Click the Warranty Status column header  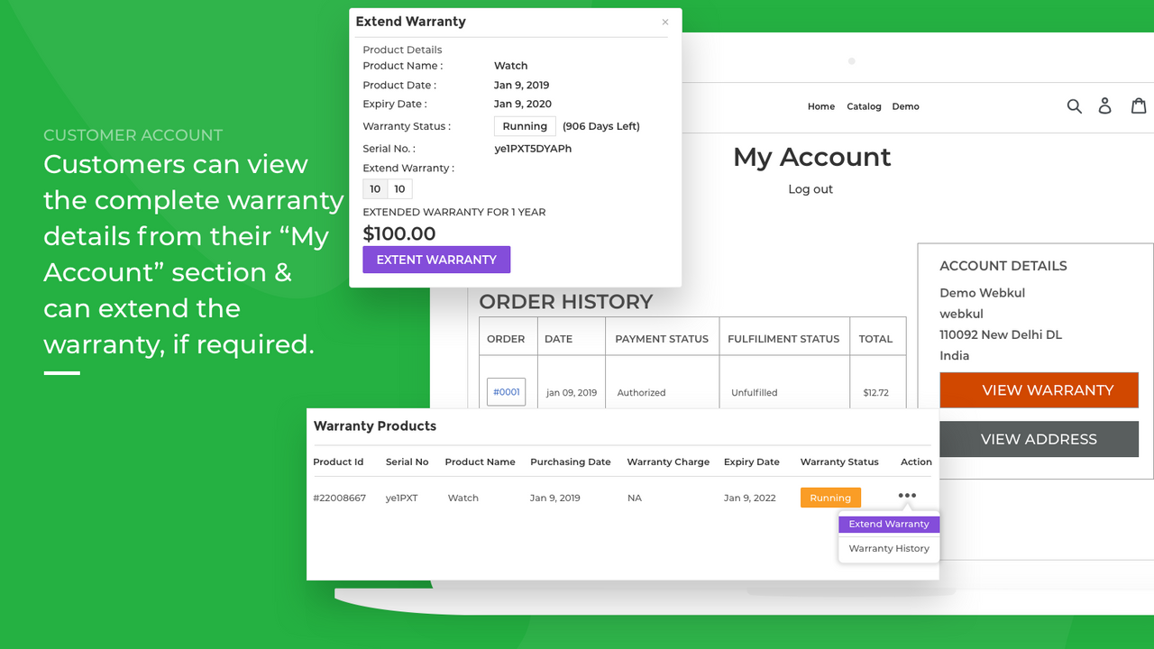coord(839,462)
